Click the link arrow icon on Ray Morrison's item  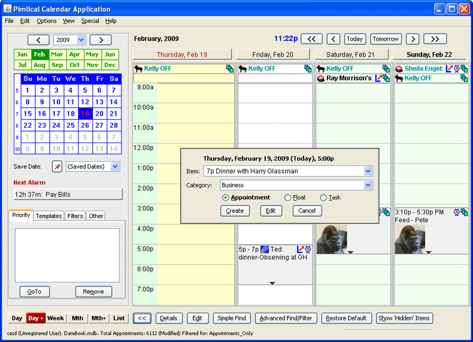click(x=378, y=78)
